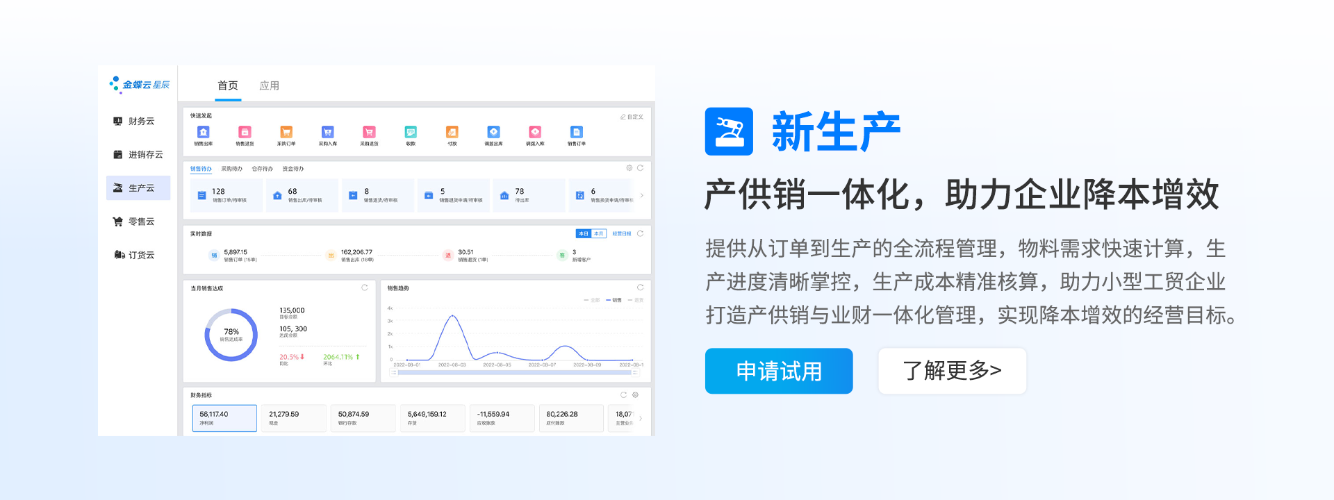Switch real-time data to 本月
1334x500 pixels.
[x=598, y=234]
